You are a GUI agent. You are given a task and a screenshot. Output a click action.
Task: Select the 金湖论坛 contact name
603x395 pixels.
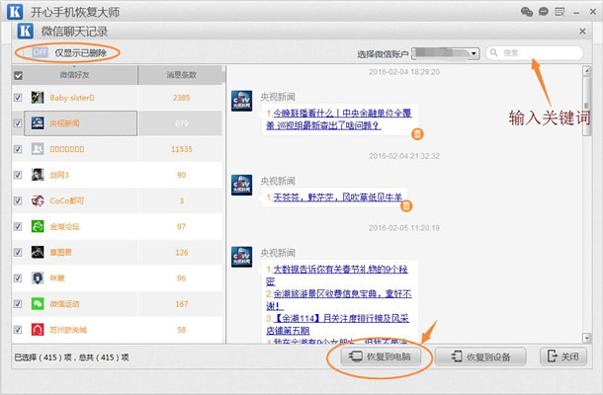[x=64, y=226]
